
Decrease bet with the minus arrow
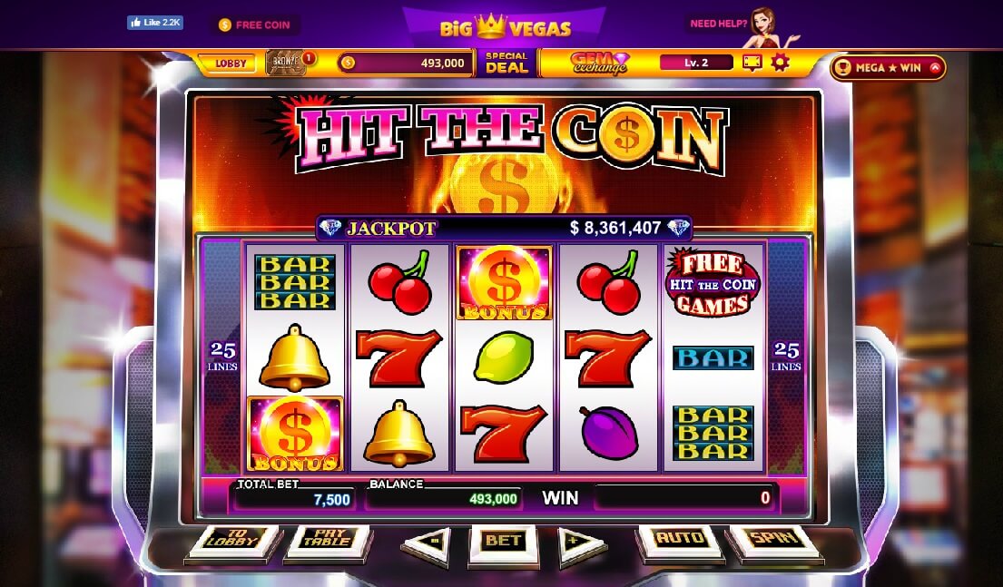click(x=426, y=544)
